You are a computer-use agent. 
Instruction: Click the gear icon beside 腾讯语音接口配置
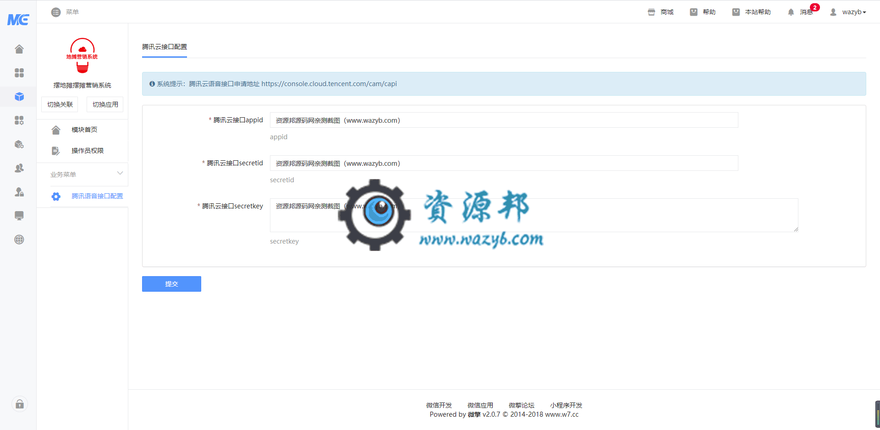tap(56, 196)
